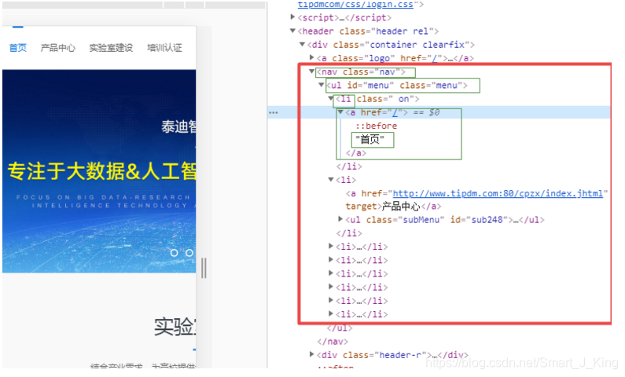Click the devtools panel divider handle
Screen dimensions: 625x377
point(204,268)
